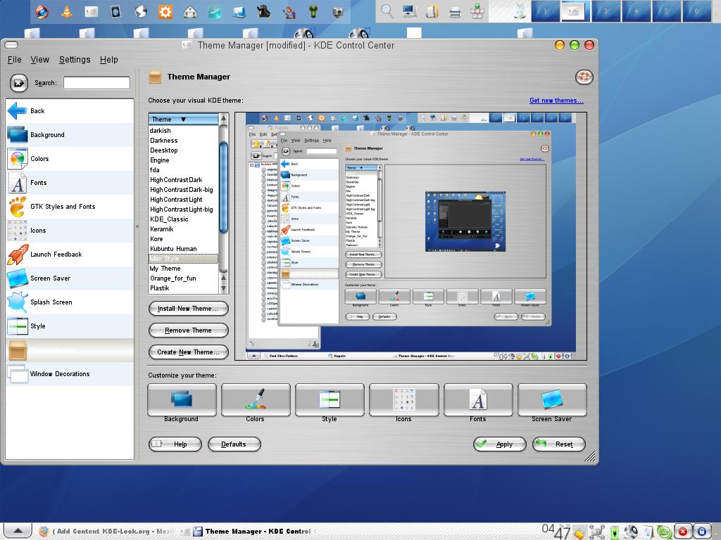The image size is (721, 540).
Task: Select the 'My Theme' entry
Action: point(183,269)
